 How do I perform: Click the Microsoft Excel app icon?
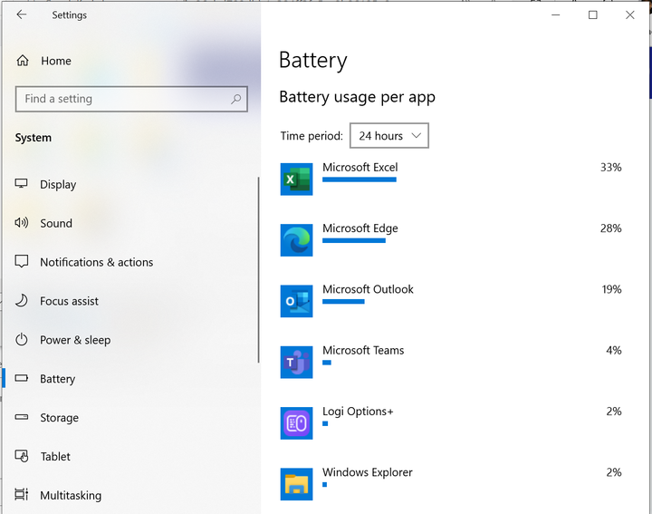pos(296,179)
